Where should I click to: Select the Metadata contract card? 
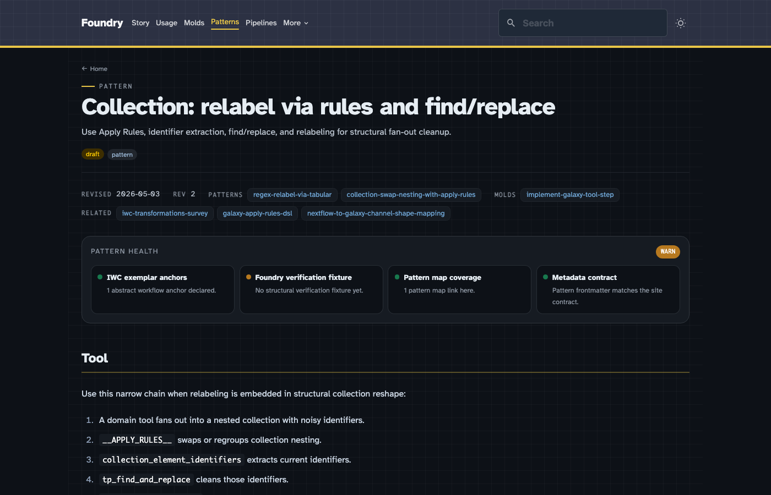(x=608, y=289)
